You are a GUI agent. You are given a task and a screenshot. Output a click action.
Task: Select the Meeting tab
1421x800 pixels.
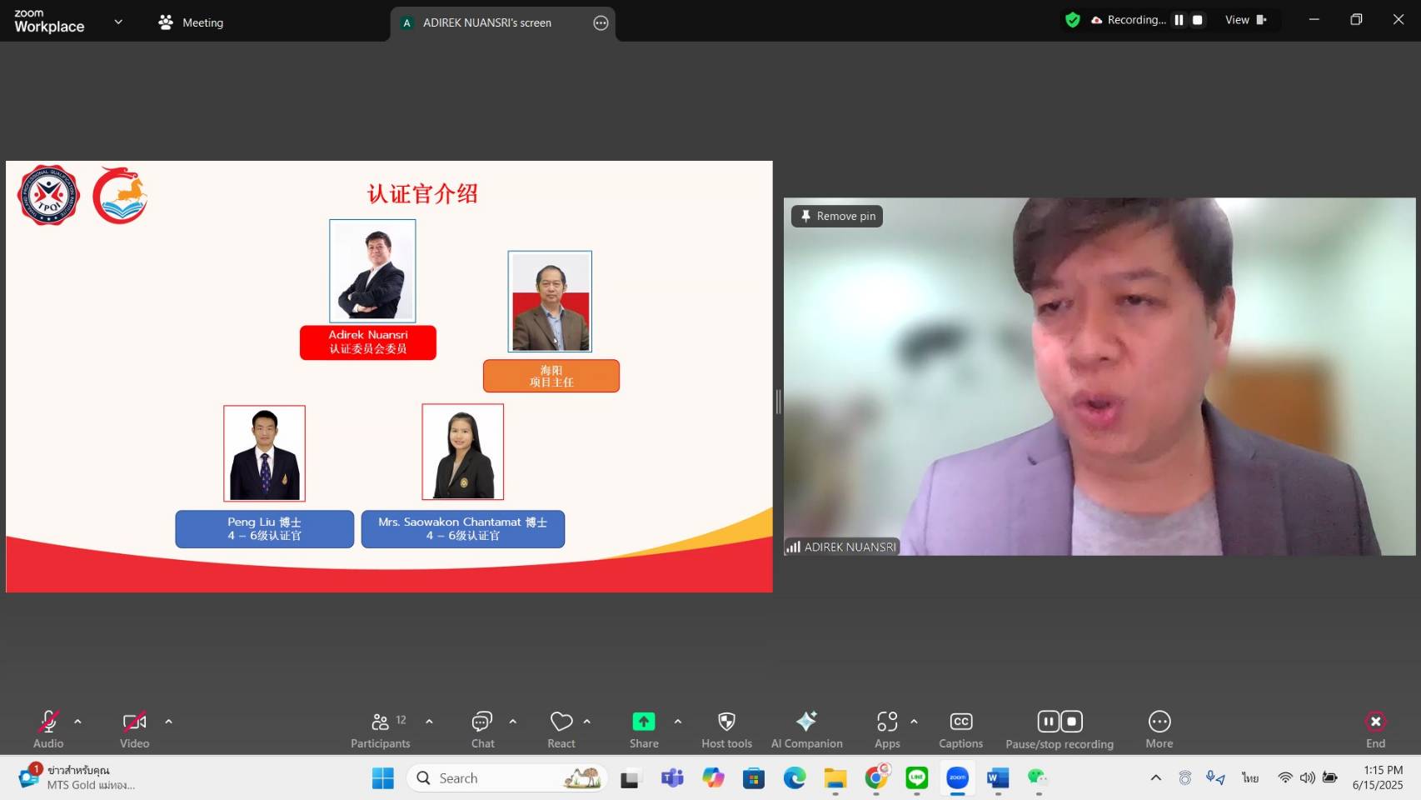coord(192,22)
